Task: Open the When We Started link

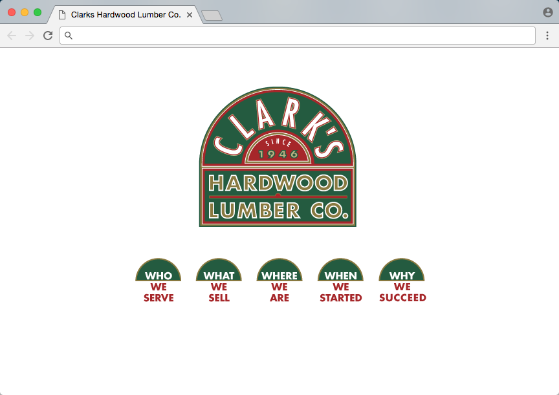Action: [340, 281]
